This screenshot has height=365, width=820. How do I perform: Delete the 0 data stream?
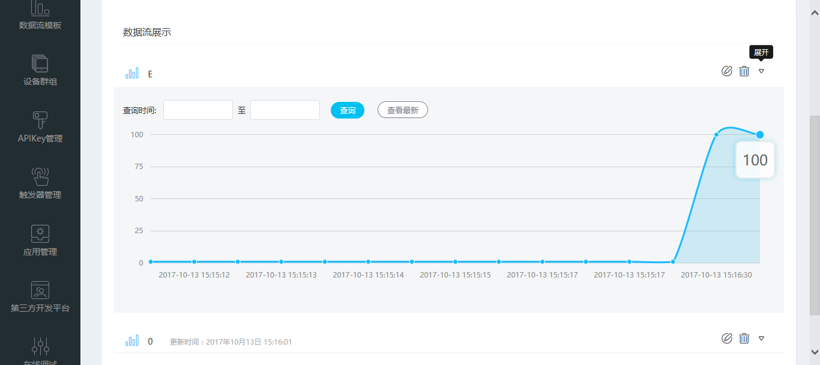[x=744, y=339]
